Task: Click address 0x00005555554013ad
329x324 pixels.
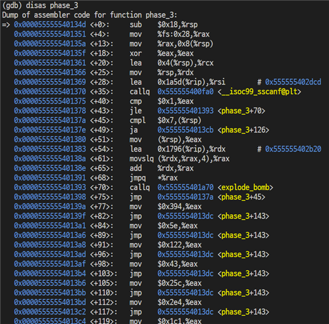Action: click(x=50, y=255)
